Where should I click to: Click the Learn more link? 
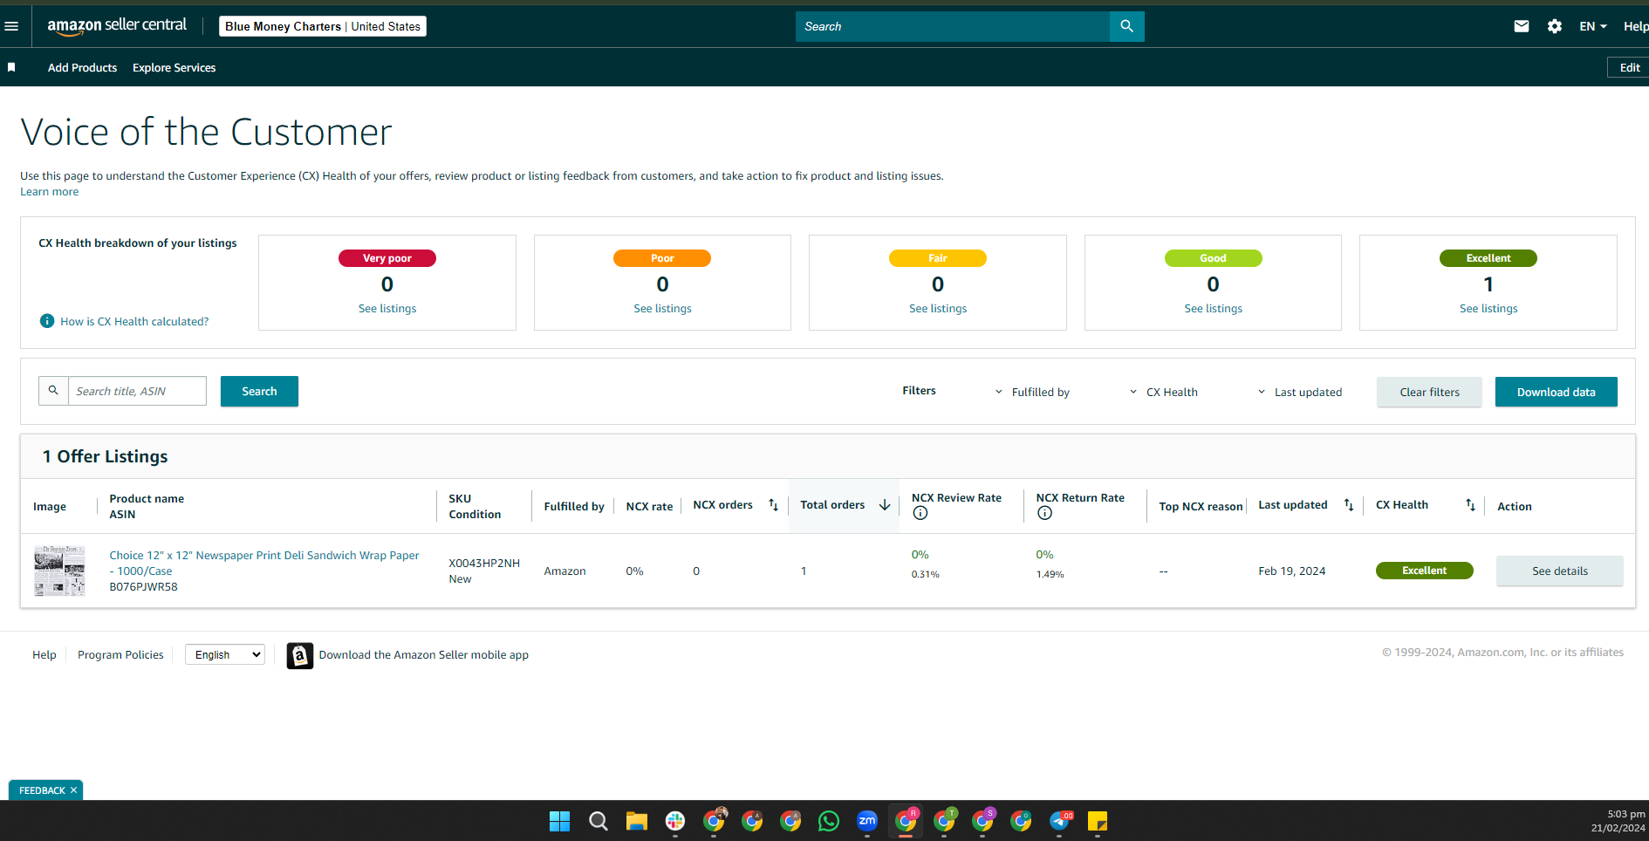pos(50,192)
